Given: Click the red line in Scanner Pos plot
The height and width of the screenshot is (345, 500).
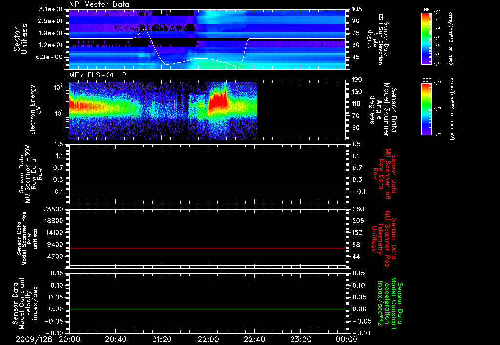Looking at the screenshot, I should tap(208, 248).
